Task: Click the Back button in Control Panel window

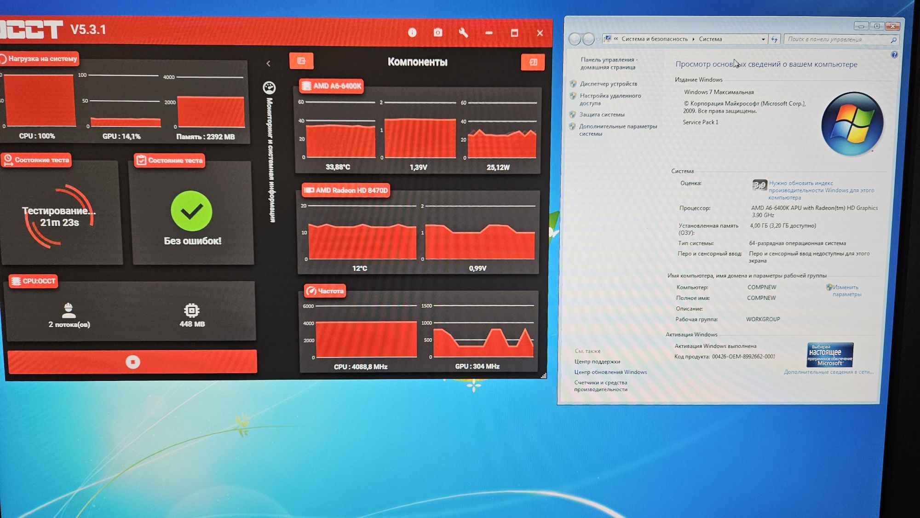Action: click(x=575, y=39)
